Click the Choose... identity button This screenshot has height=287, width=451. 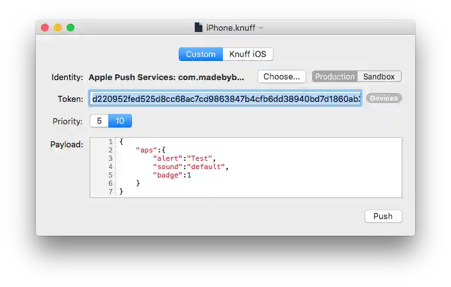[x=282, y=77]
